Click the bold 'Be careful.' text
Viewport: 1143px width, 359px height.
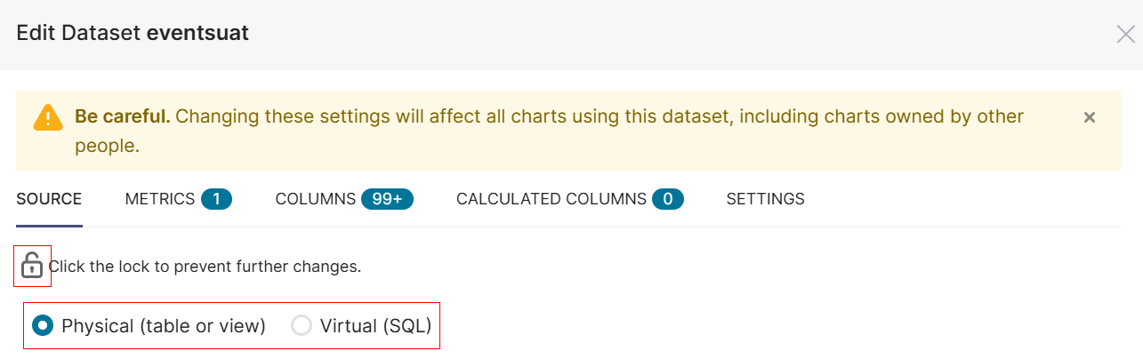click(x=123, y=116)
